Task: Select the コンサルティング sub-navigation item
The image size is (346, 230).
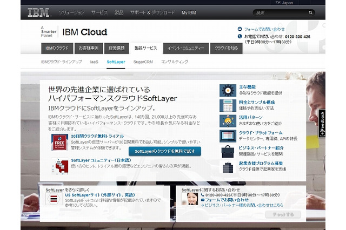Action: [x=174, y=62]
